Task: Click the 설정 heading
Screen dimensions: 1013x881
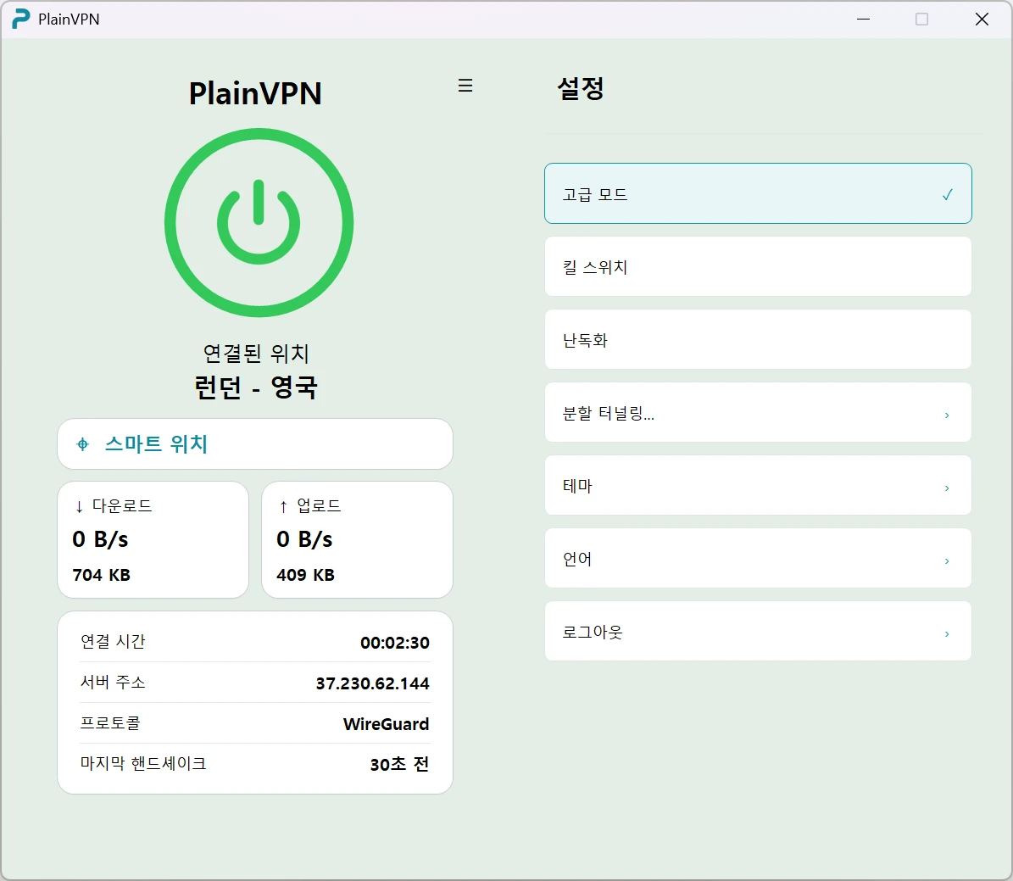Action: point(581,88)
